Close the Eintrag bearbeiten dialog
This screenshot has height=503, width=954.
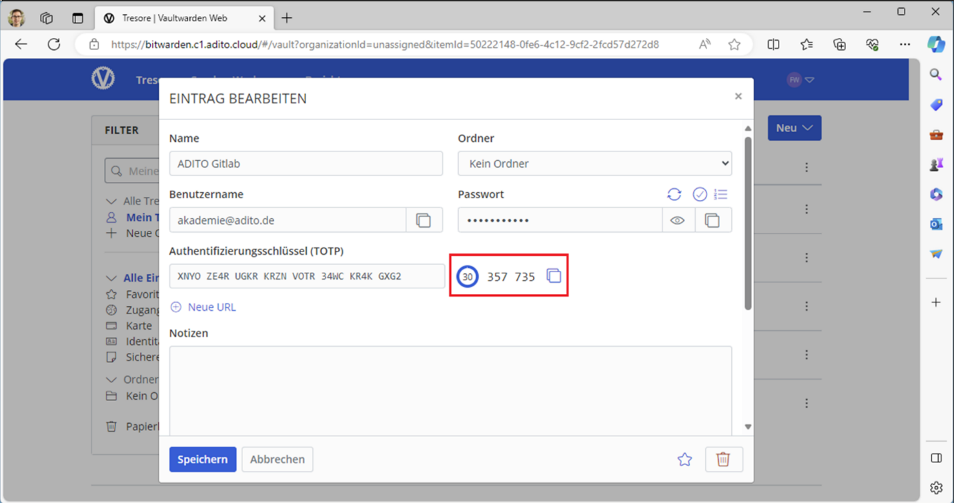click(738, 96)
